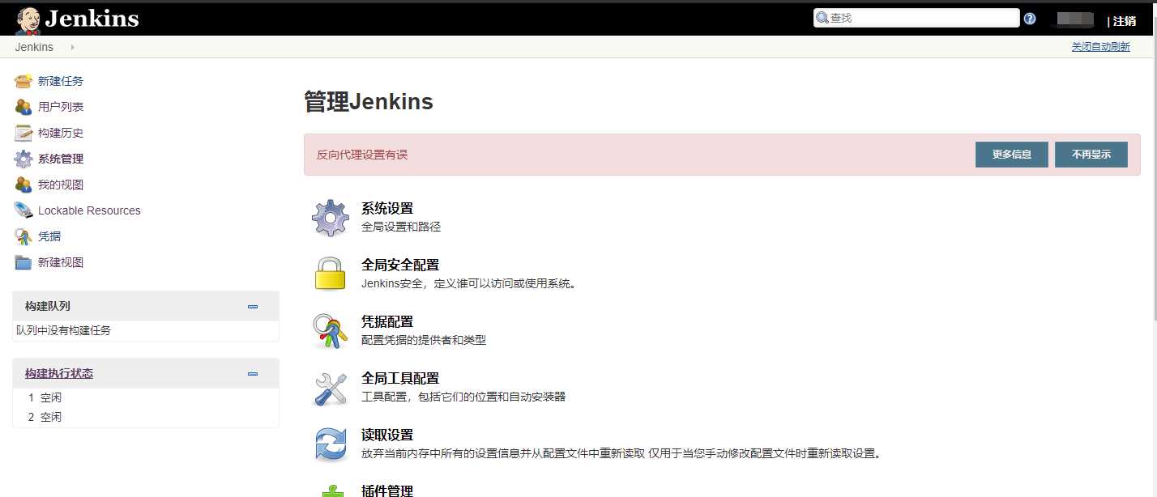Select executor row 2 空闲
This screenshot has height=497, width=1157.
point(146,417)
